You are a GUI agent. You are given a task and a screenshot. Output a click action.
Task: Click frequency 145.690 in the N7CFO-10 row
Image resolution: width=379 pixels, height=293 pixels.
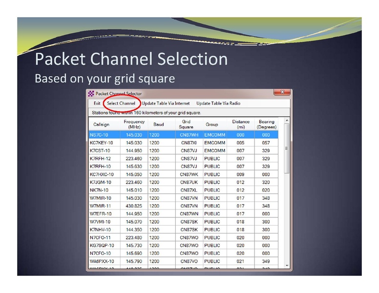(134, 253)
